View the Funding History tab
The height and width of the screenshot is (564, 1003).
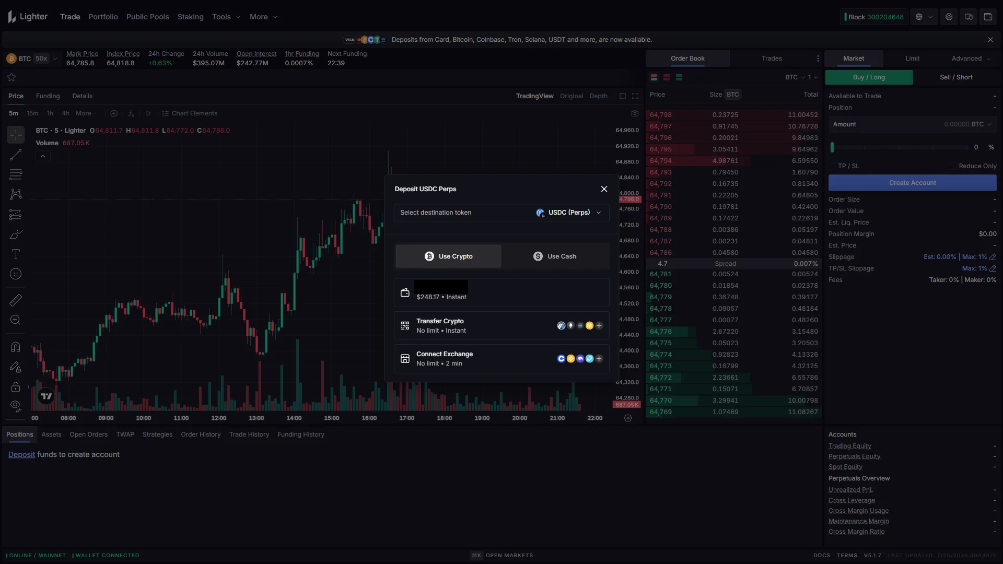click(301, 434)
